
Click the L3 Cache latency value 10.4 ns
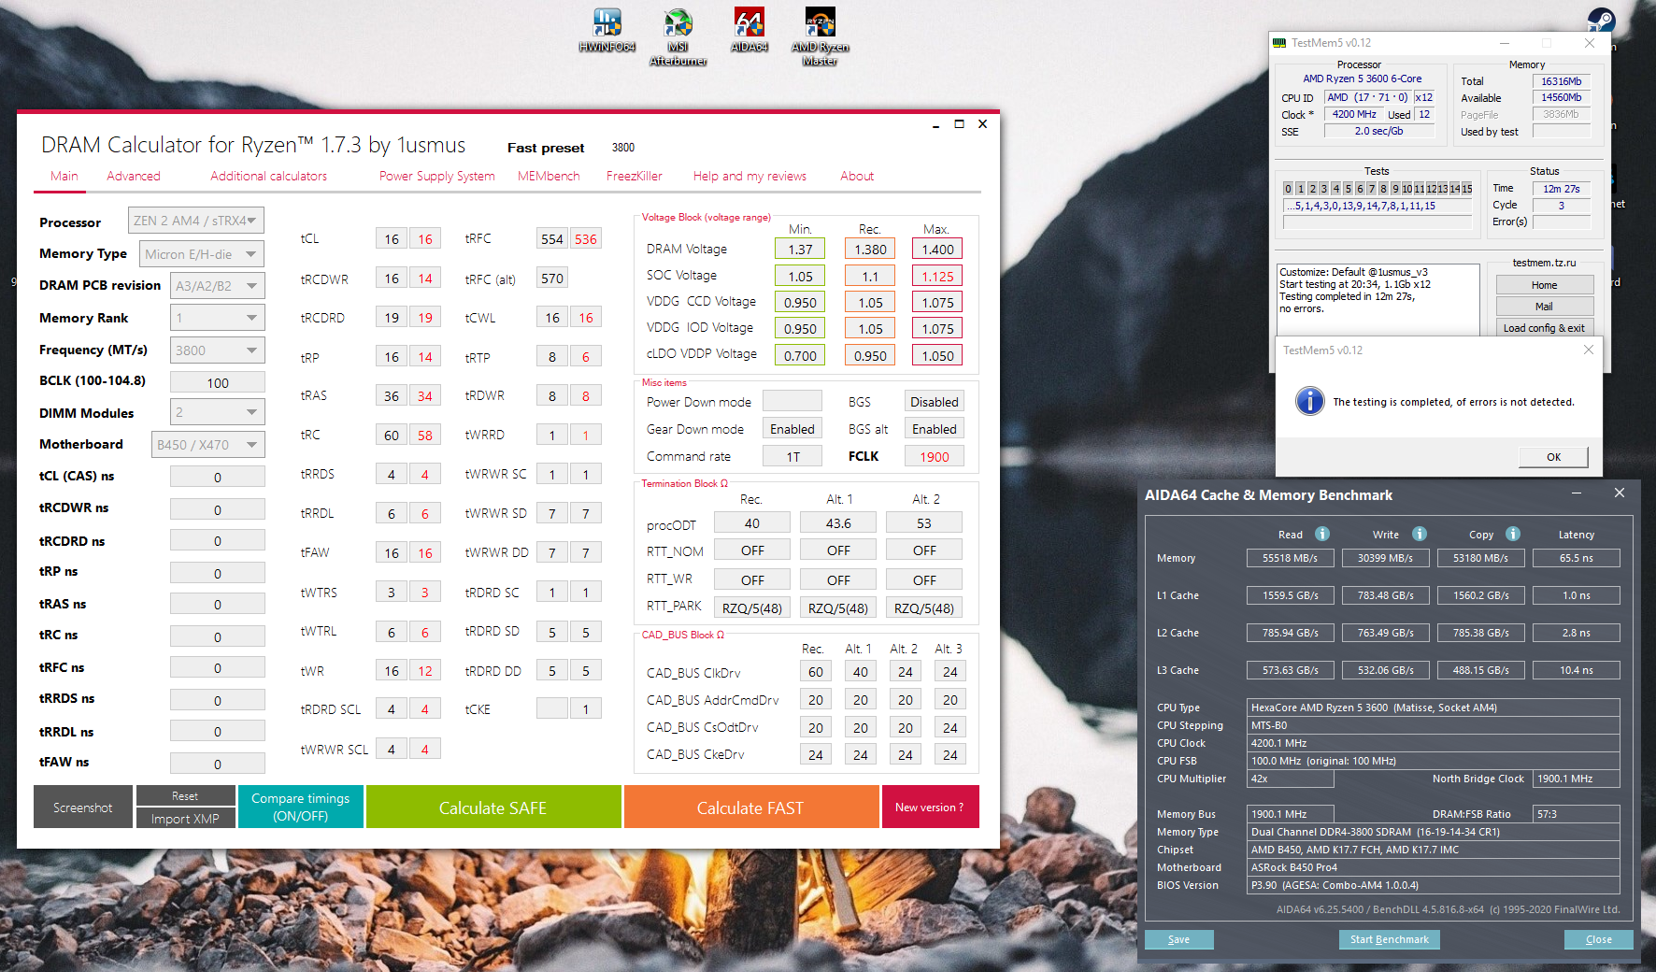click(1577, 670)
